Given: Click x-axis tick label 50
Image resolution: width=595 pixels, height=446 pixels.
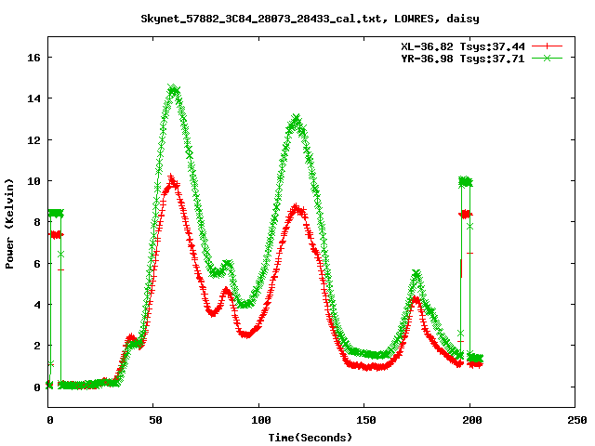Looking at the screenshot, I should (x=155, y=420).
